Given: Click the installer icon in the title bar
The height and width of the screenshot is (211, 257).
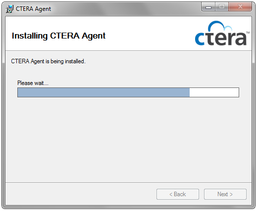Looking at the screenshot, I should tap(9, 9).
